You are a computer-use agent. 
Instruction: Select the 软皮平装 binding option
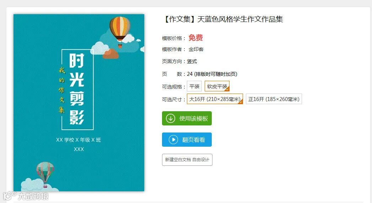point(217,86)
